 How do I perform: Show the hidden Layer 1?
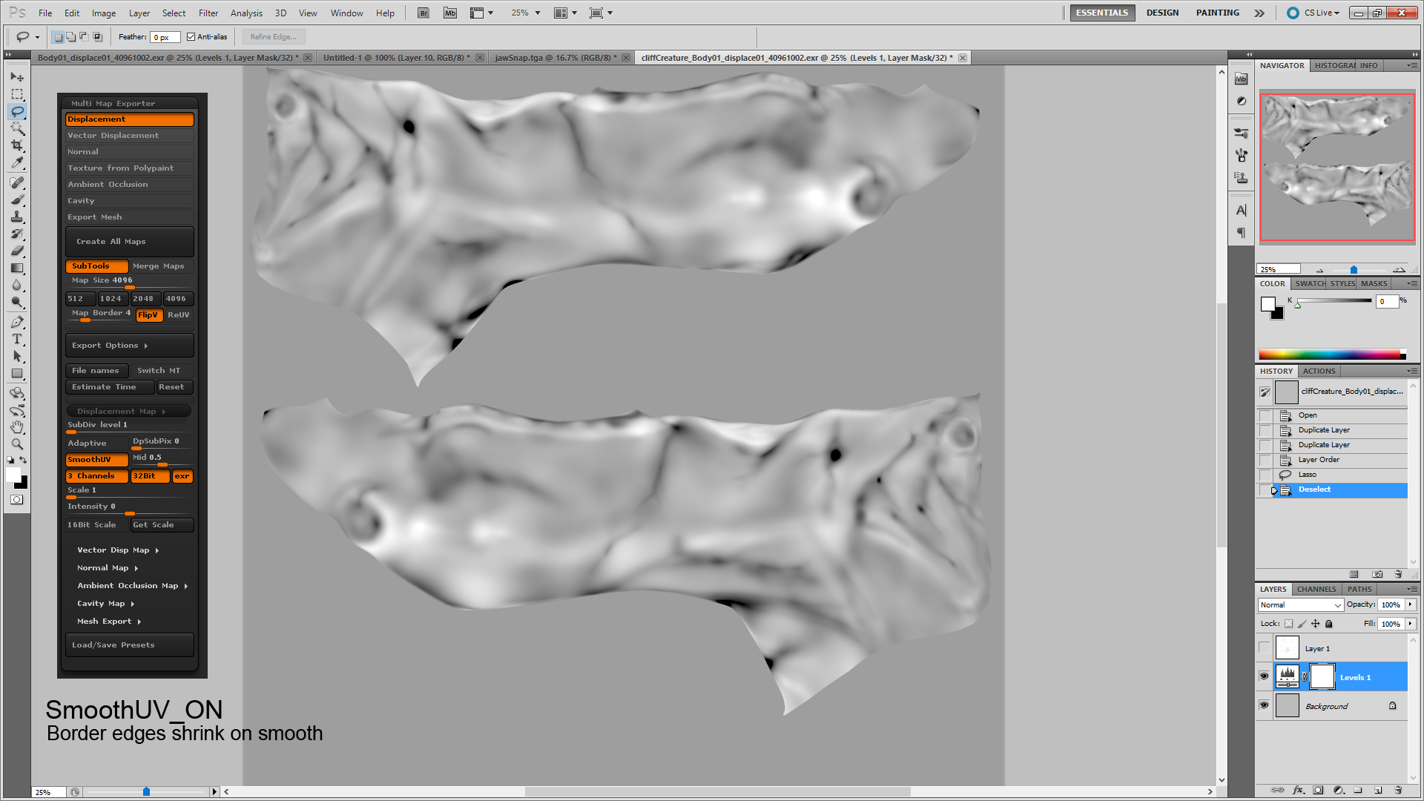pyautogui.click(x=1265, y=647)
